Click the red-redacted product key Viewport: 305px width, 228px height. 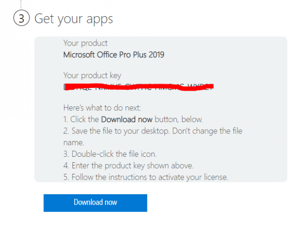138,86
